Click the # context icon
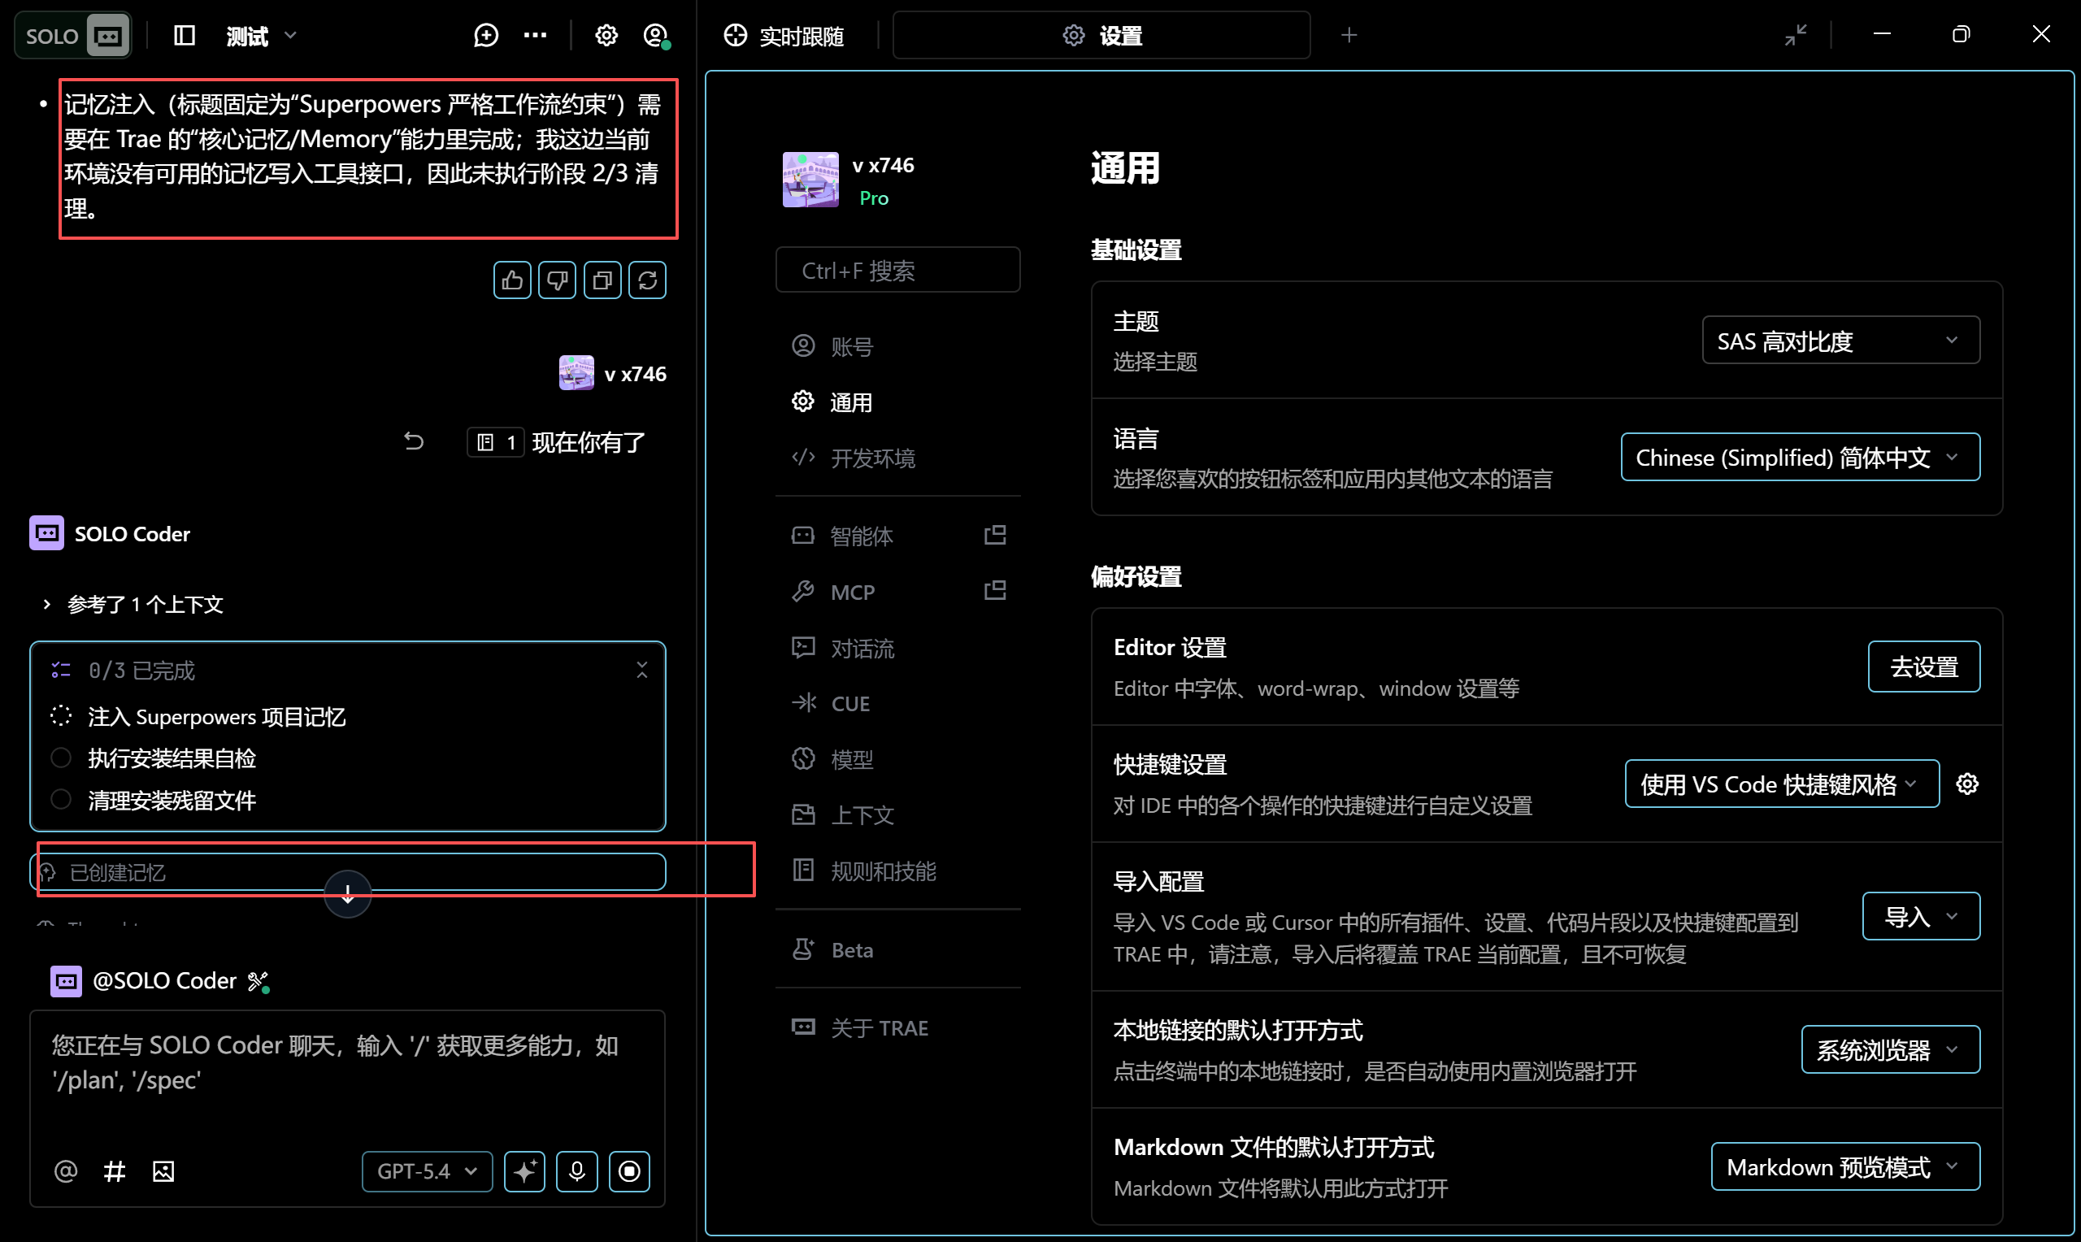 pos(115,1170)
